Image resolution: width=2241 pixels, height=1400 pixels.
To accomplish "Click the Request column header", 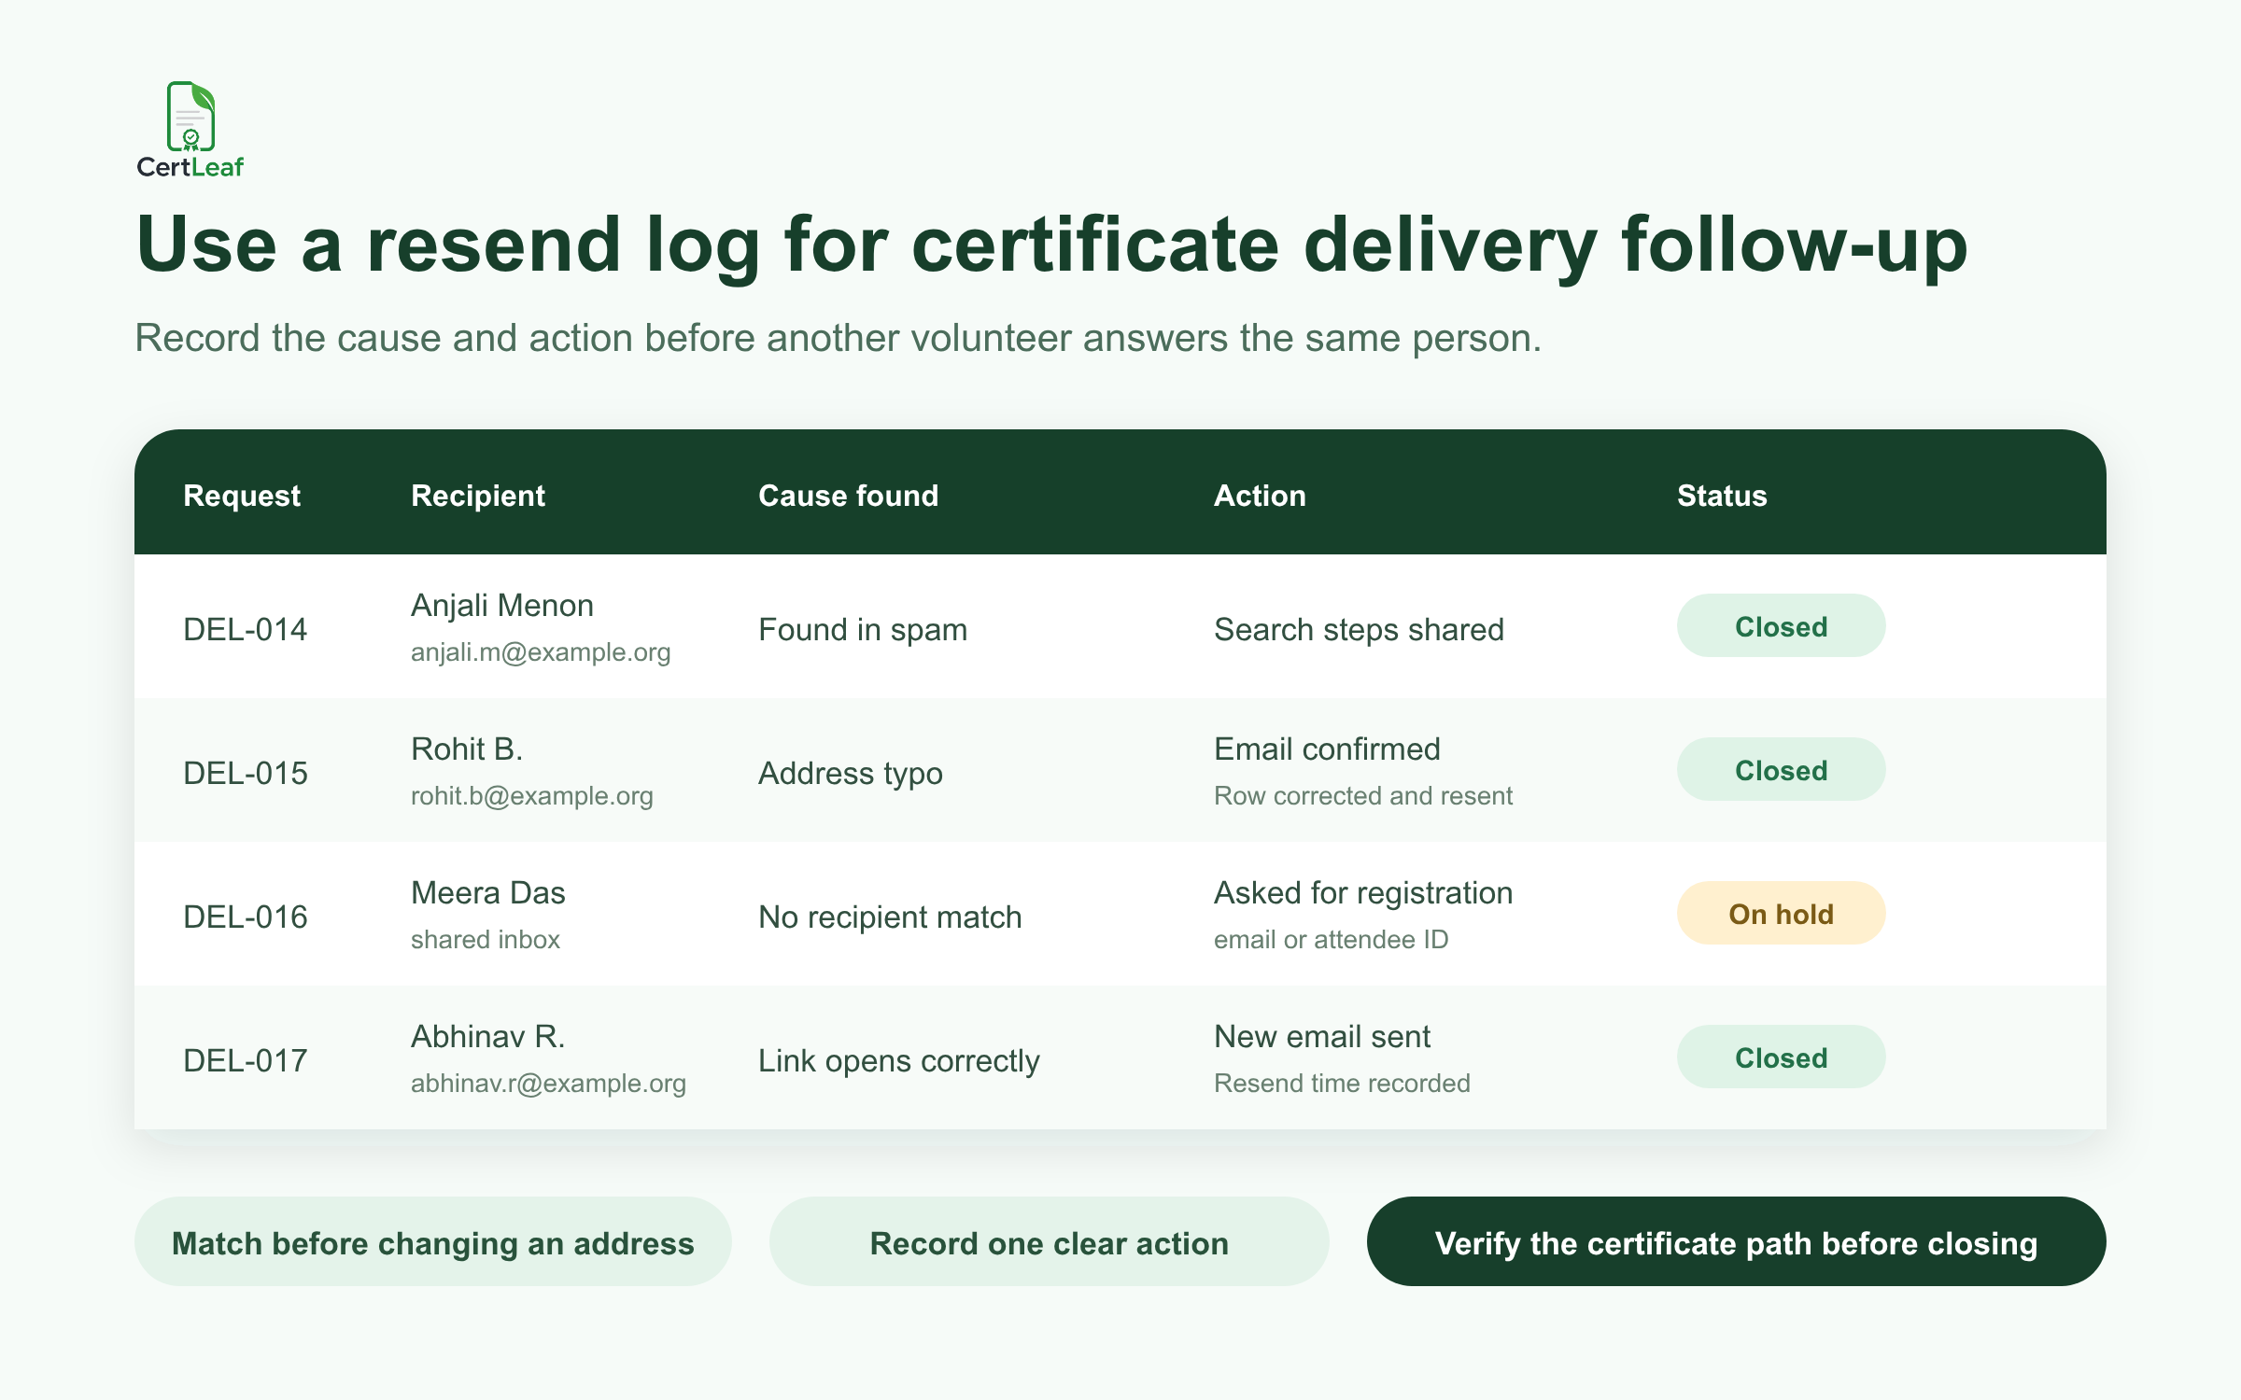I will [x=242, y=496].
